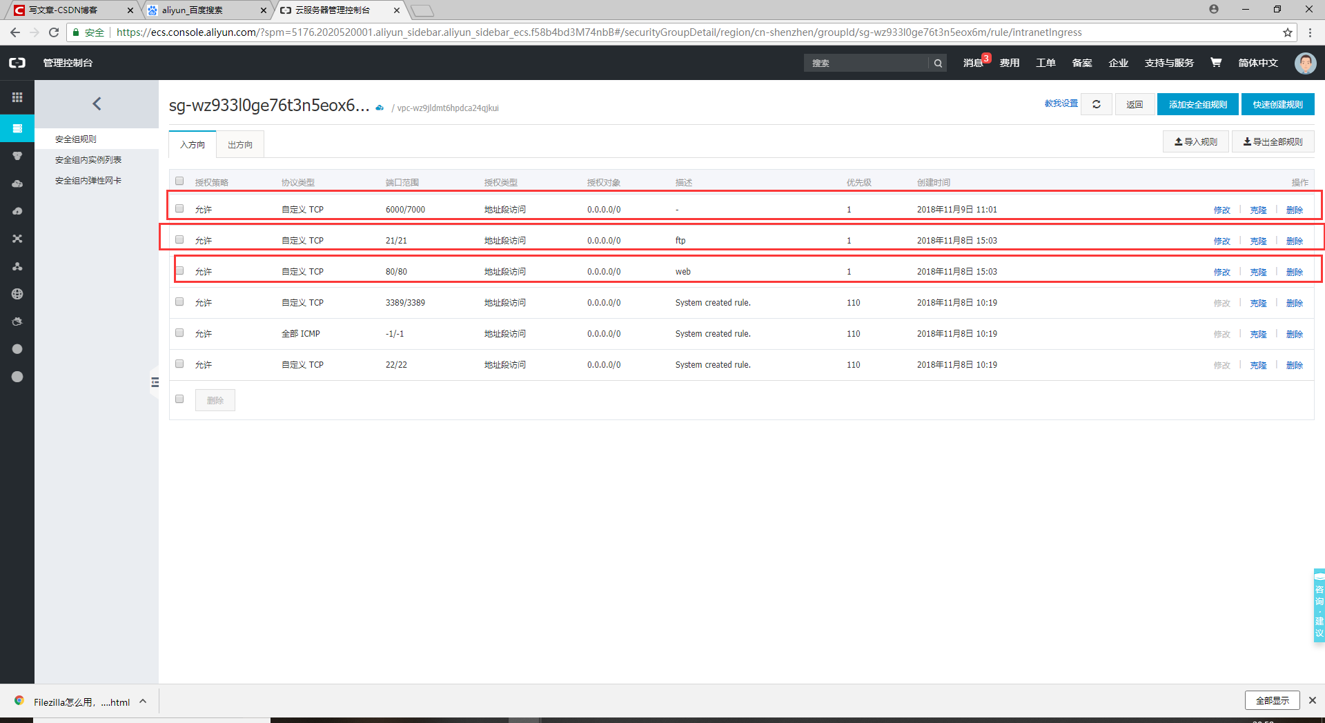This screenshot has width=1325, height=723.
Task: Open the products grid icon in sidebar
Action: (x=17, y=97)
